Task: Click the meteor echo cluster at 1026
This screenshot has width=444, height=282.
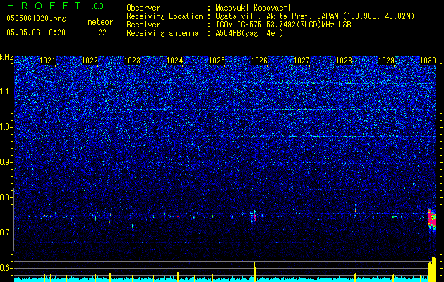Action: click(x=253, y=217)
